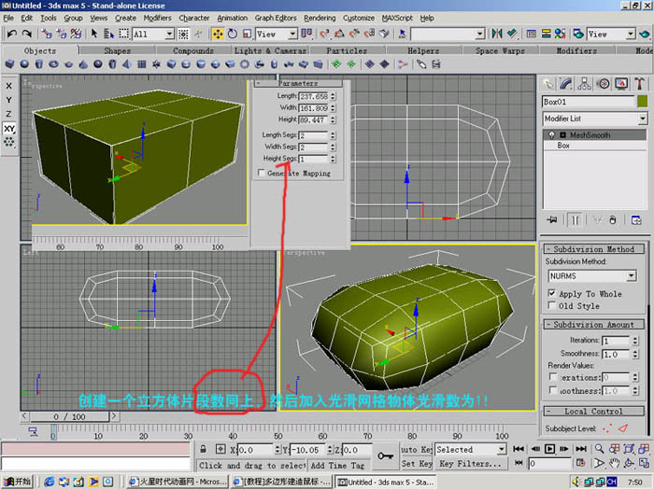Image resolution: width=654 pixels, height=490 pixels.
Task: Choose the Select and Scale tool
Action: [x=247, y=34]
